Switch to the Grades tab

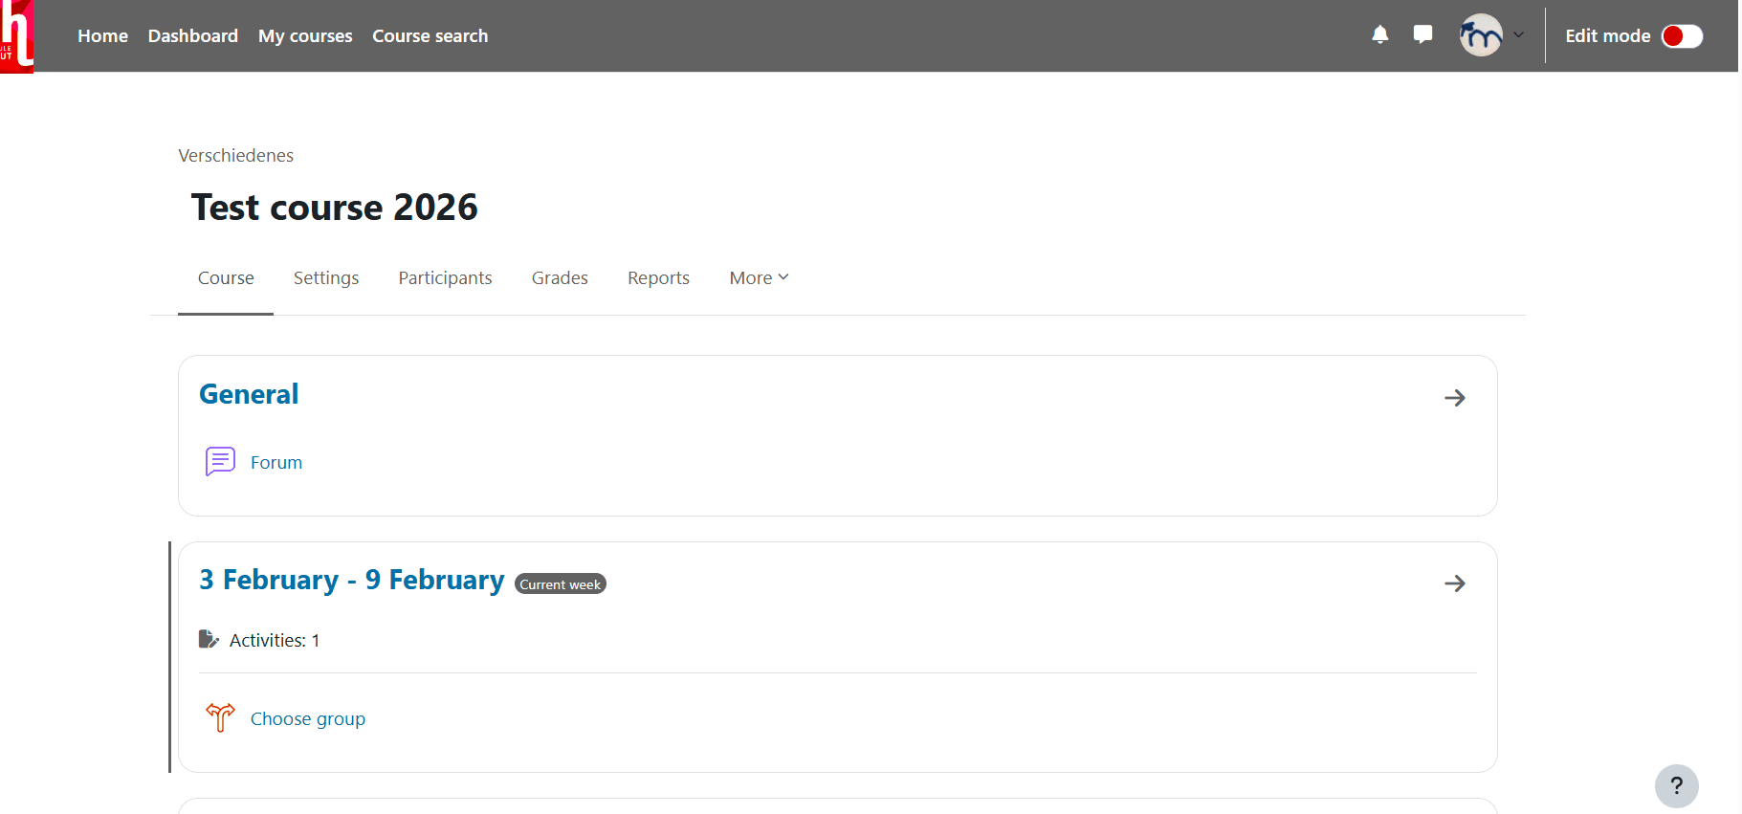pos(560,277)
